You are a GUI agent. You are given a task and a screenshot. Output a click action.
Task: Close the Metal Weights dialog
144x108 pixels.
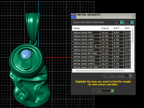point(133,16)
